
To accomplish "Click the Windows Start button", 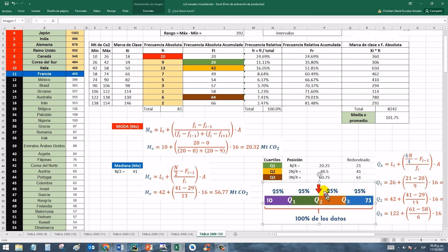I will pyautogui.click(x=6, y=247).
